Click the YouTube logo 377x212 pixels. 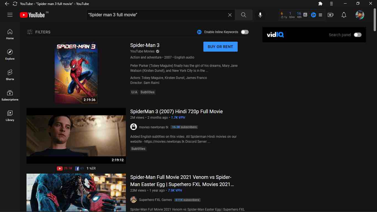pos(32,15)
